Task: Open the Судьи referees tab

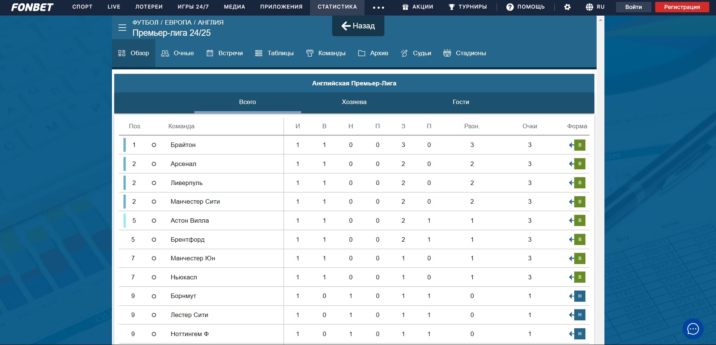Action: tap(416, 53)
